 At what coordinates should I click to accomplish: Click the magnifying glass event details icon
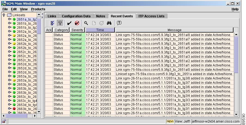tap(86, 23)
